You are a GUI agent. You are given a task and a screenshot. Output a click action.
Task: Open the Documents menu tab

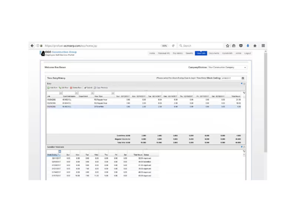[214, 53]
